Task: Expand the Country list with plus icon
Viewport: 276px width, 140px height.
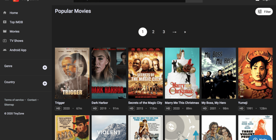Action: (x=45, y=84)
